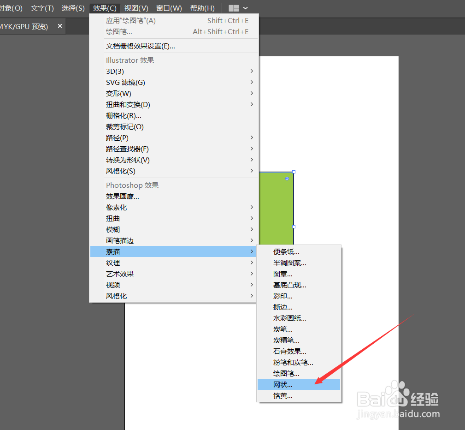Expand the workspace switcher dropdown arrow
This screenshot has height=430, width=465.
click(x=246, y=8)
